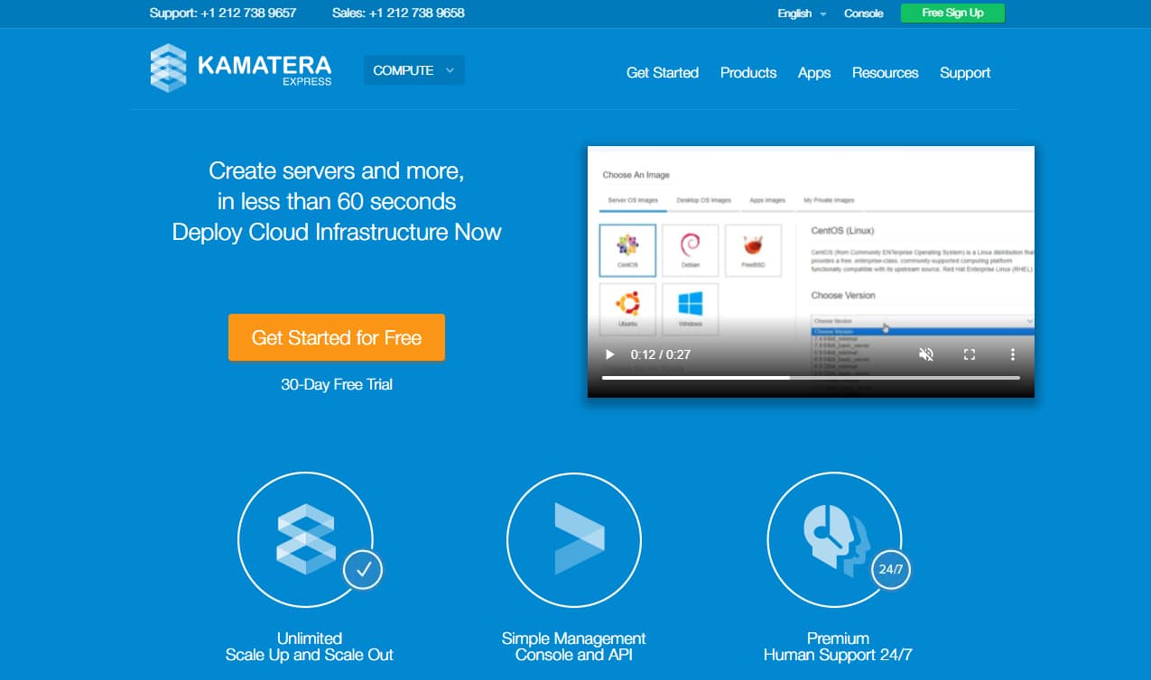Expand the COMPUTE dropdown
The image size is (1151, 680).
[413, 70]
